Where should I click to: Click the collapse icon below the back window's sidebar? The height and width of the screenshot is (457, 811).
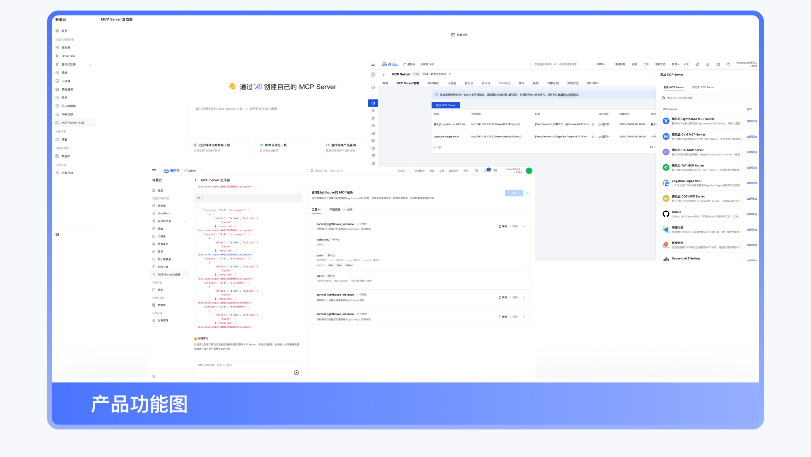tap(57, 235)
